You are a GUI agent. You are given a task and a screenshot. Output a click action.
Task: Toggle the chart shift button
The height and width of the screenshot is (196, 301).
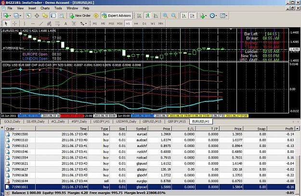[x=192, y=16]
